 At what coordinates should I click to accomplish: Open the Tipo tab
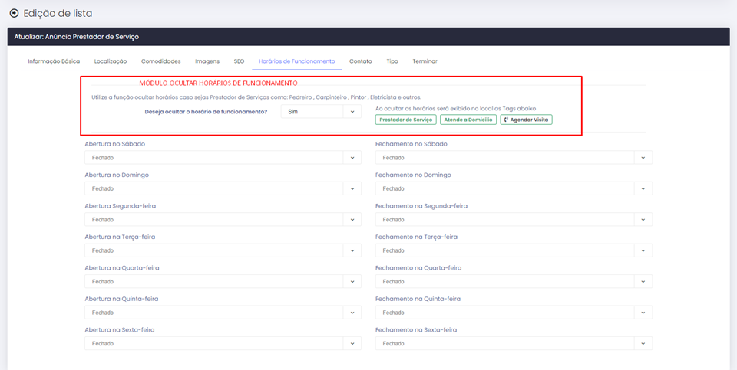point(392,61)
